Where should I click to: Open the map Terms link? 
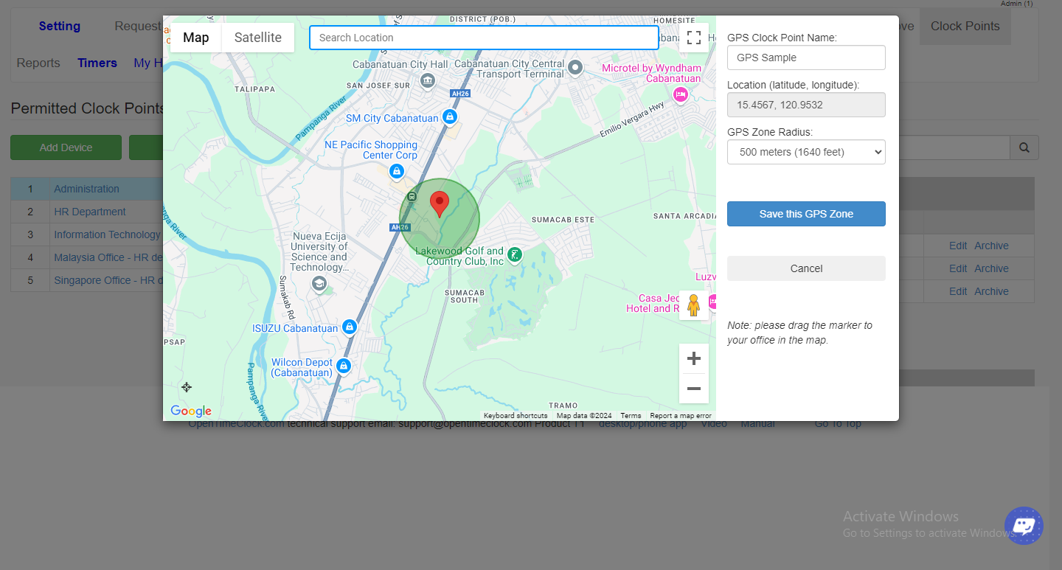pyautogui.click(x=631, y=416)
